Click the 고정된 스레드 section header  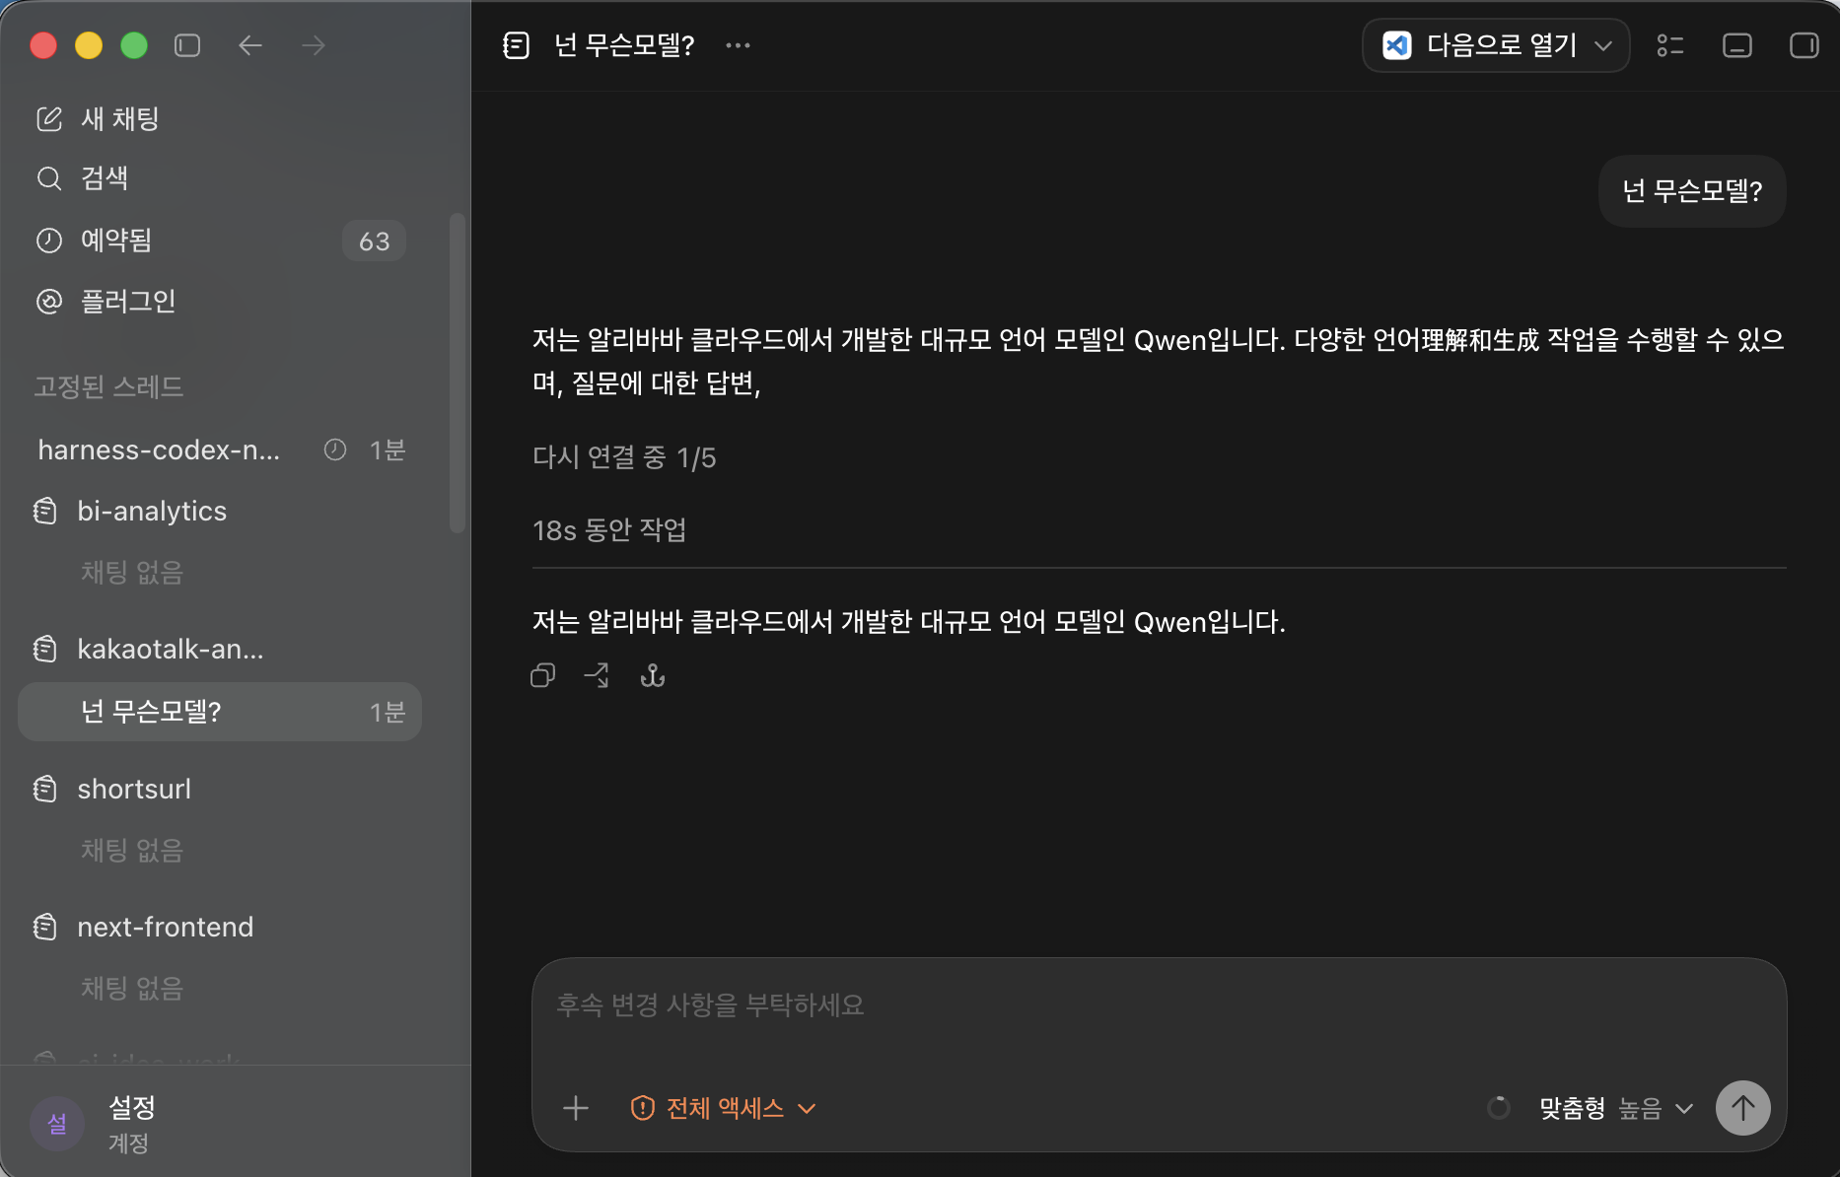point(108,386)
